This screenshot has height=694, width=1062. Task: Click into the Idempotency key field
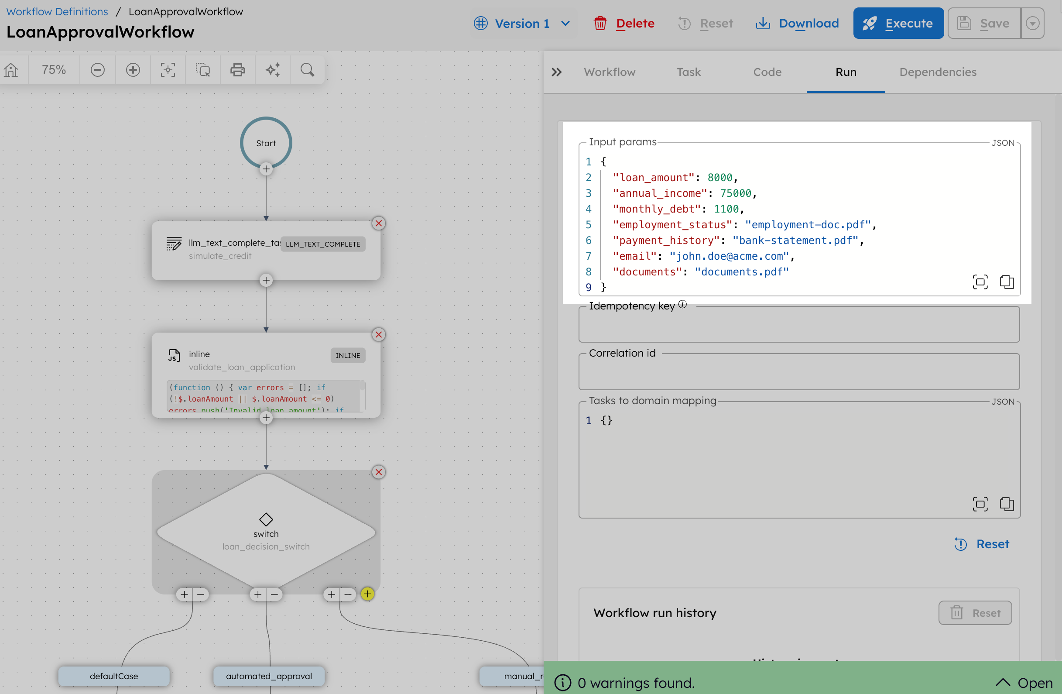click(799, 324)
